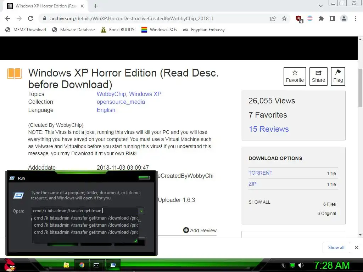Close the Windows XP Horror Edition tab
Screen dimensions: 363x272
(82, 6)
